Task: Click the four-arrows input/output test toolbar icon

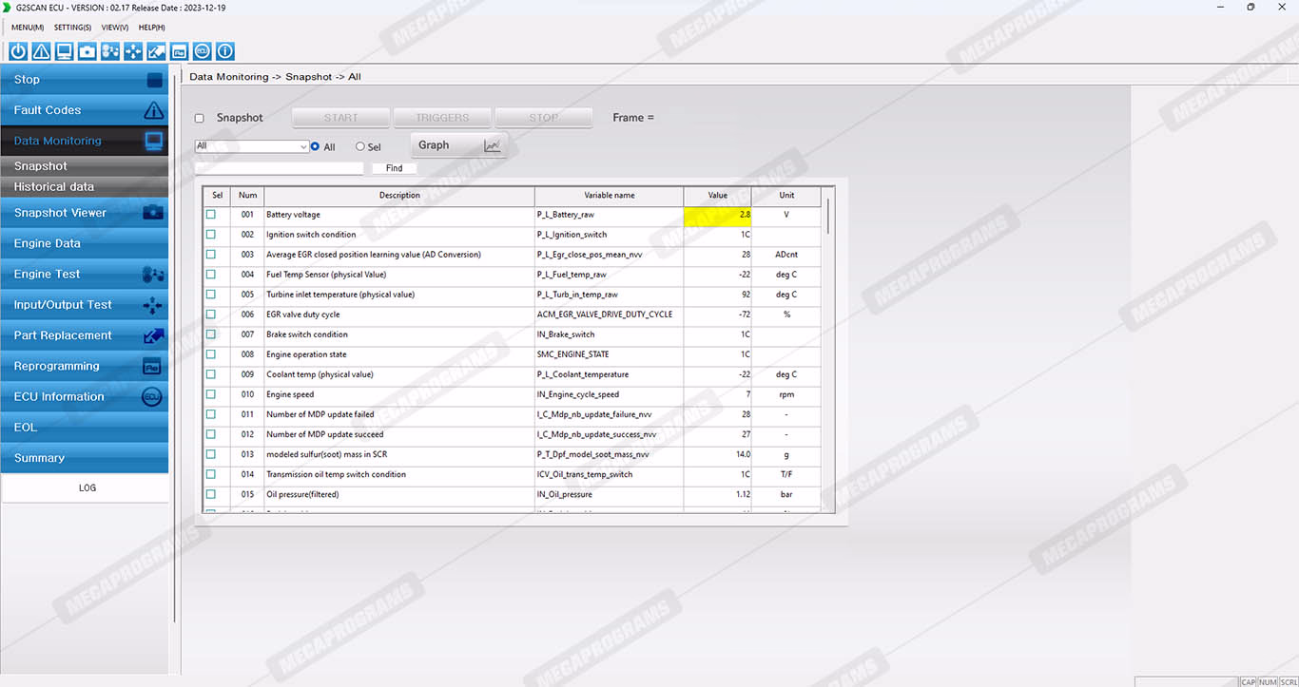Action: click(x=133, y=51)
